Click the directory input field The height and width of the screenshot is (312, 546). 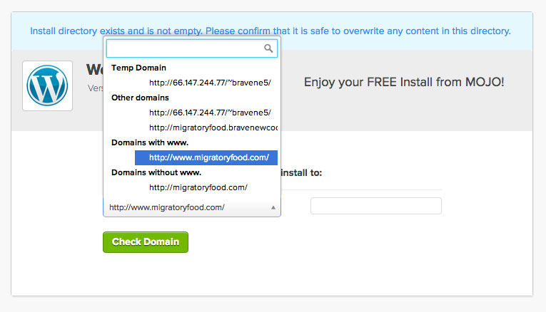(x=376, y=206)
